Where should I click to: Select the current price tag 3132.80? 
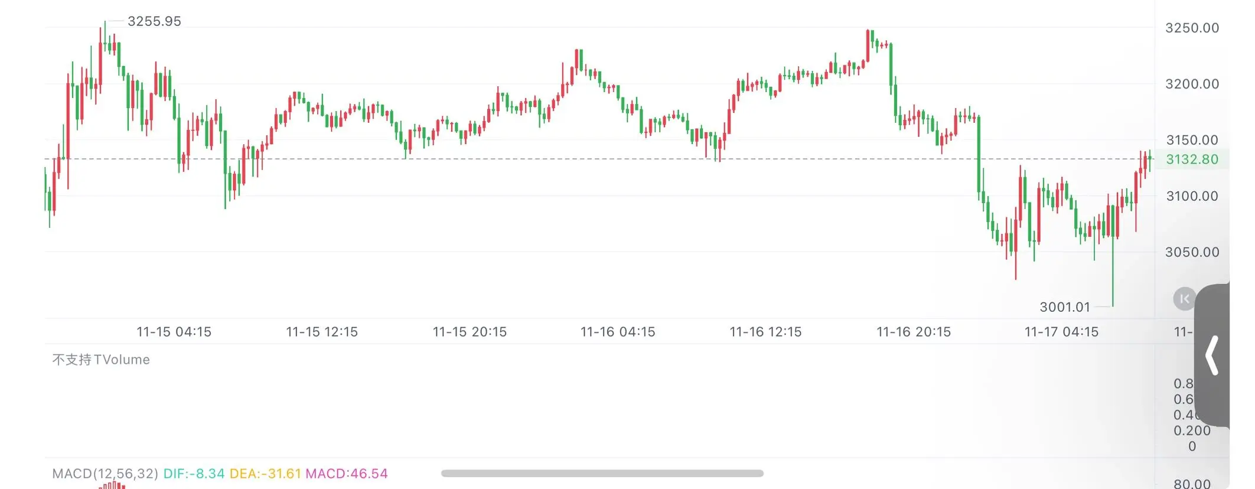pyautogui.click(x=1192, y=159)
